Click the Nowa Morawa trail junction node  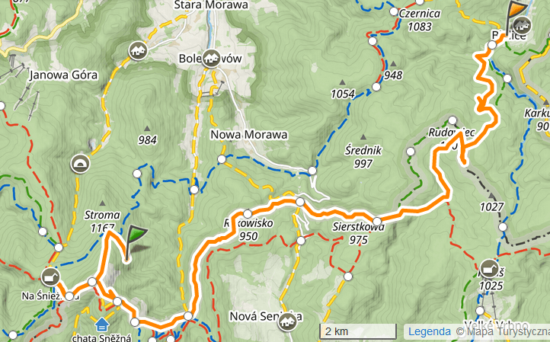[222, 159]
